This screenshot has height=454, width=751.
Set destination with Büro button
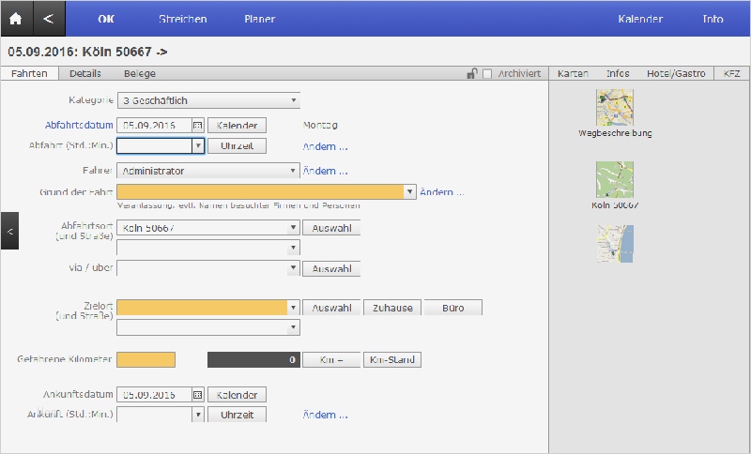click(x=453, y=308)
